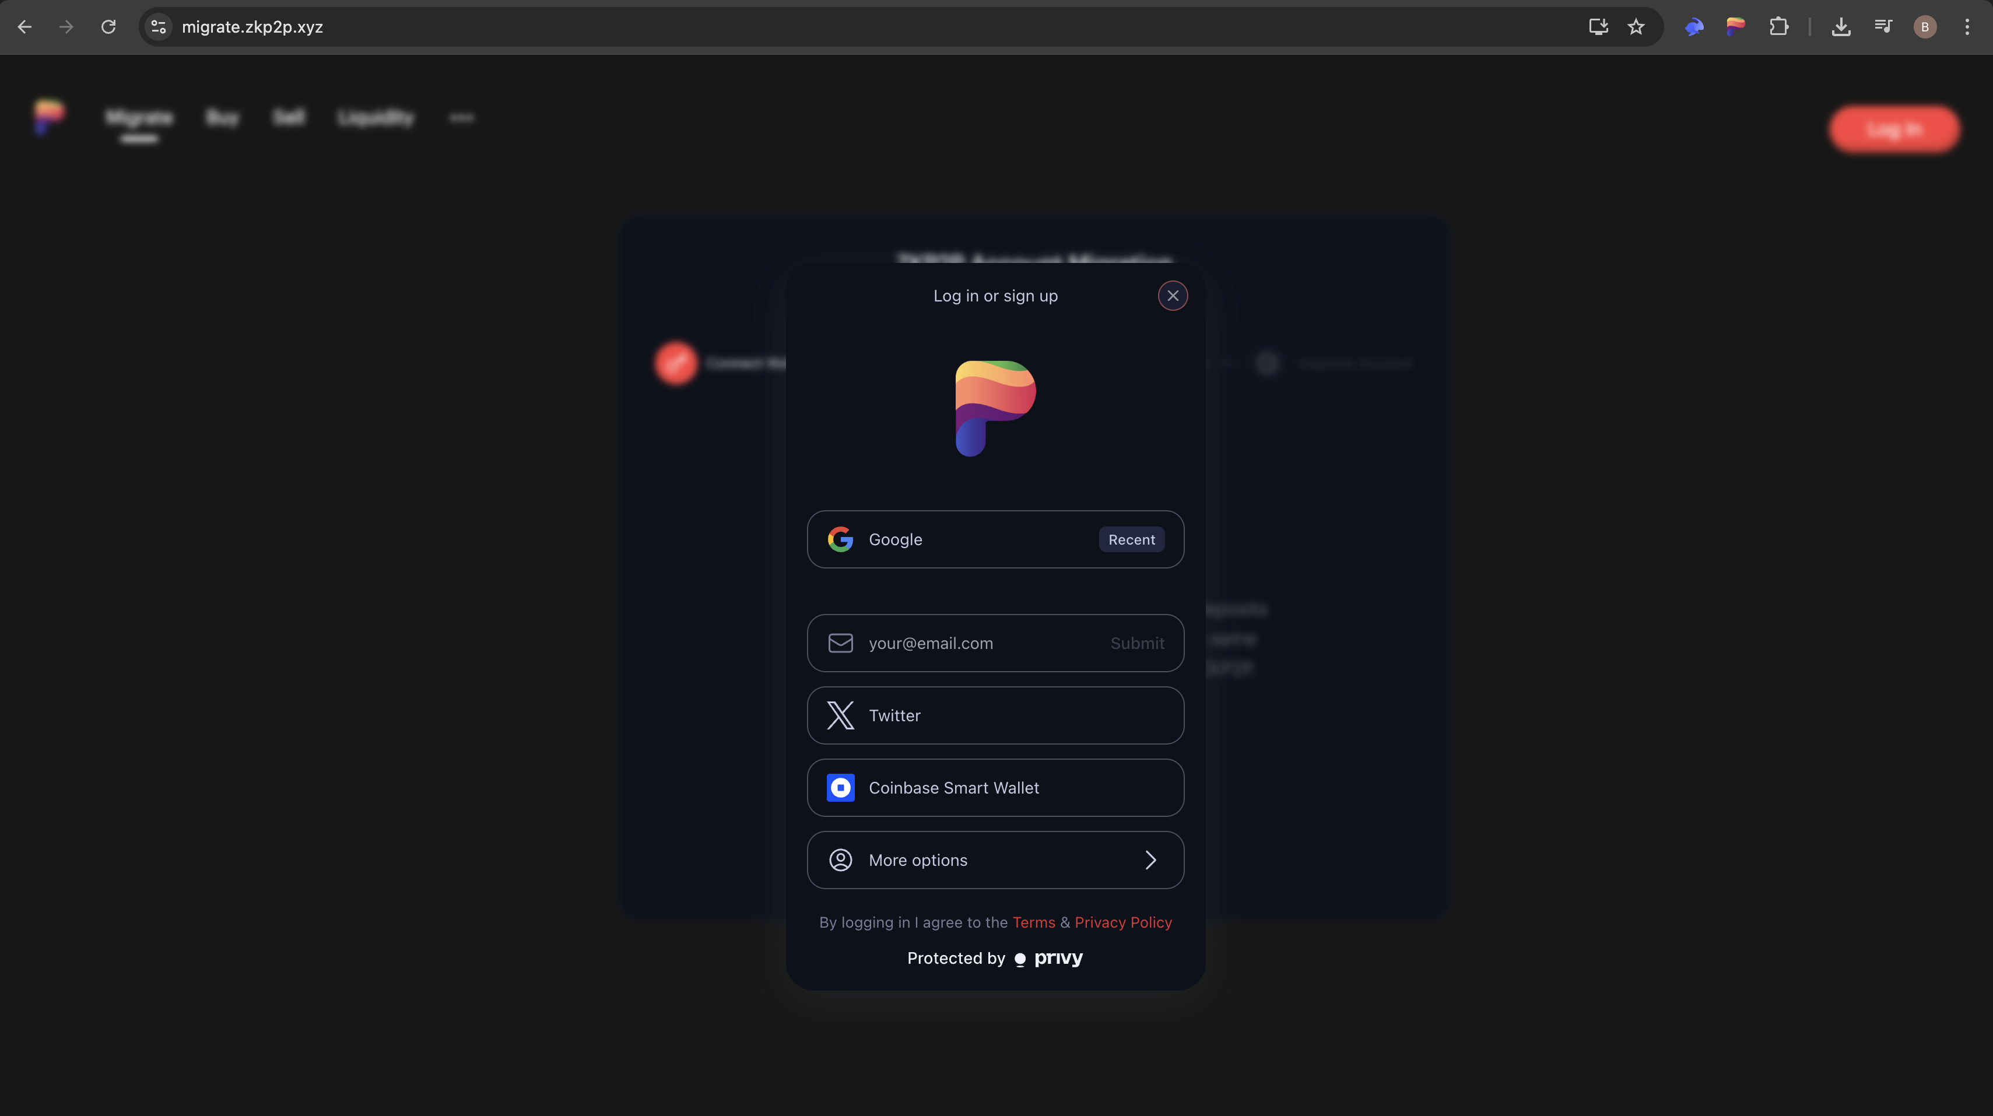The image size is (1993, 1116).
Task: Click the envelope icon in email field
Action: [840, 643]
